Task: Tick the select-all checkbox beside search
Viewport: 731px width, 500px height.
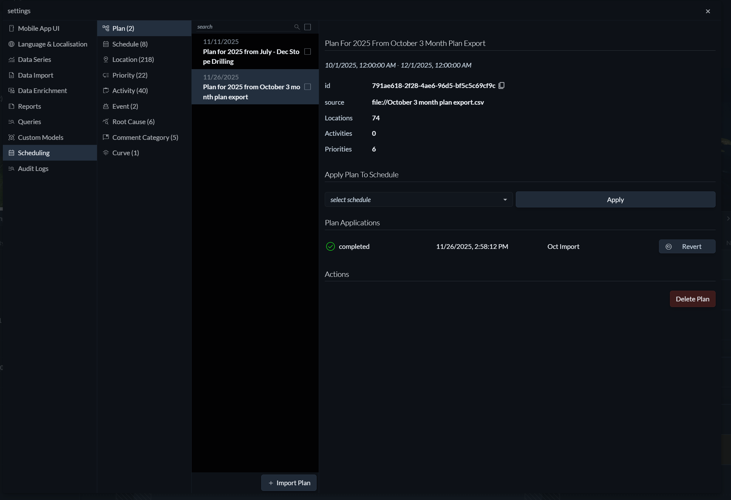Action: tap(308, 27)
